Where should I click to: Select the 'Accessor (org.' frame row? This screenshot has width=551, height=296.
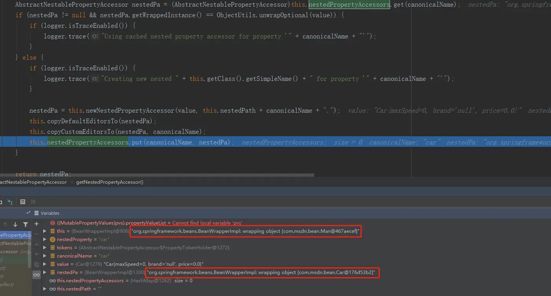point(16,252)
